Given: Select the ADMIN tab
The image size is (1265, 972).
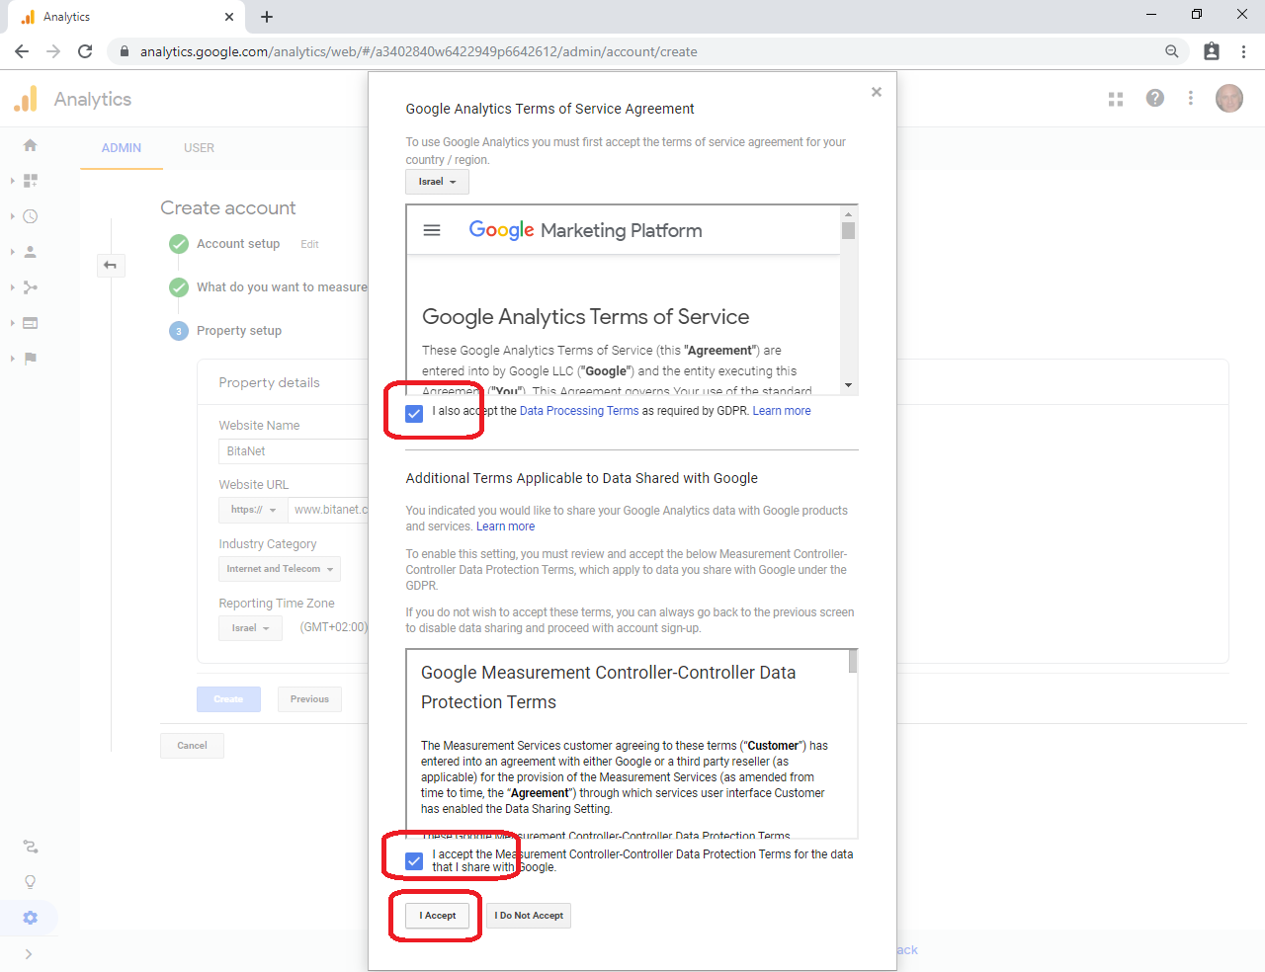Looking at the screenshot, I should click(122, 148).
